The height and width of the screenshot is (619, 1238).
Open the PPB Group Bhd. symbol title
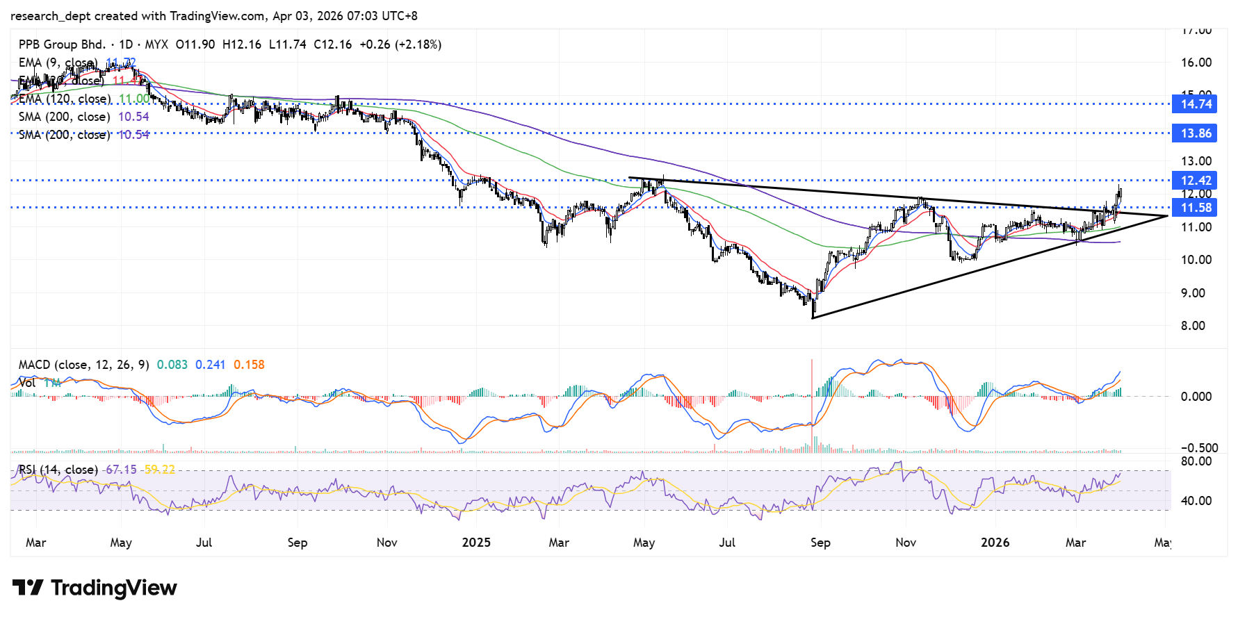pyautogui.click(x=63, y=44)
